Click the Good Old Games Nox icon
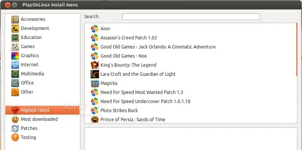This screenshot has height=150, width=302. tap(95, 56)
